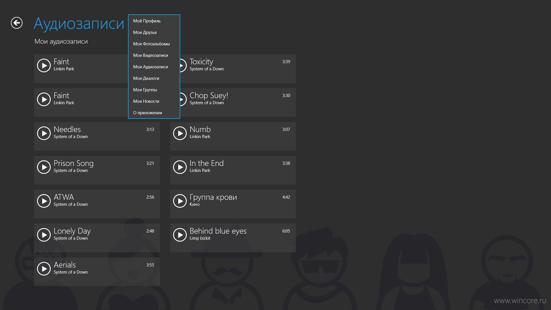Go to Мои Фотоальбомы

[154, 44]
